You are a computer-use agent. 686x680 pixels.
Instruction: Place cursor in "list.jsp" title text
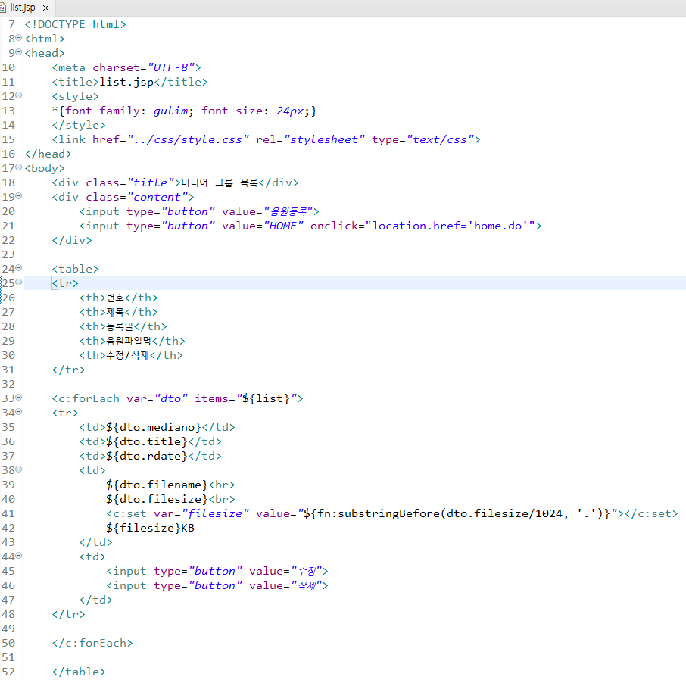(x=126, y=82)
